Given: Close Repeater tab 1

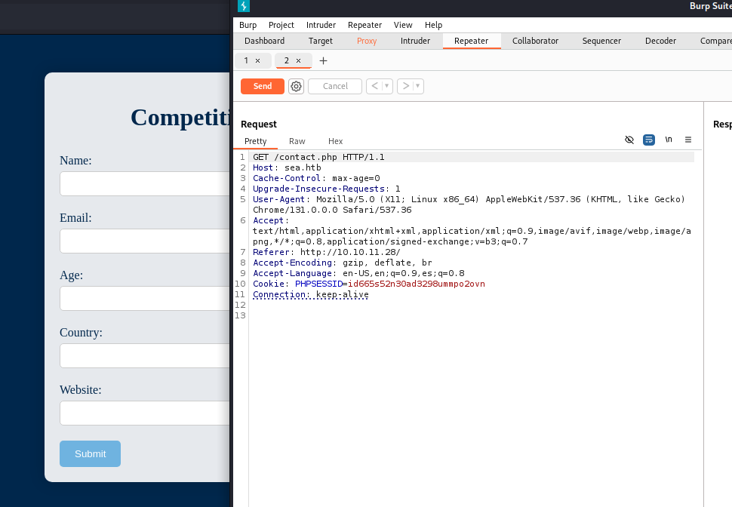Looking at the screenshot, I should pyautogui.click(x=257, y=60).
